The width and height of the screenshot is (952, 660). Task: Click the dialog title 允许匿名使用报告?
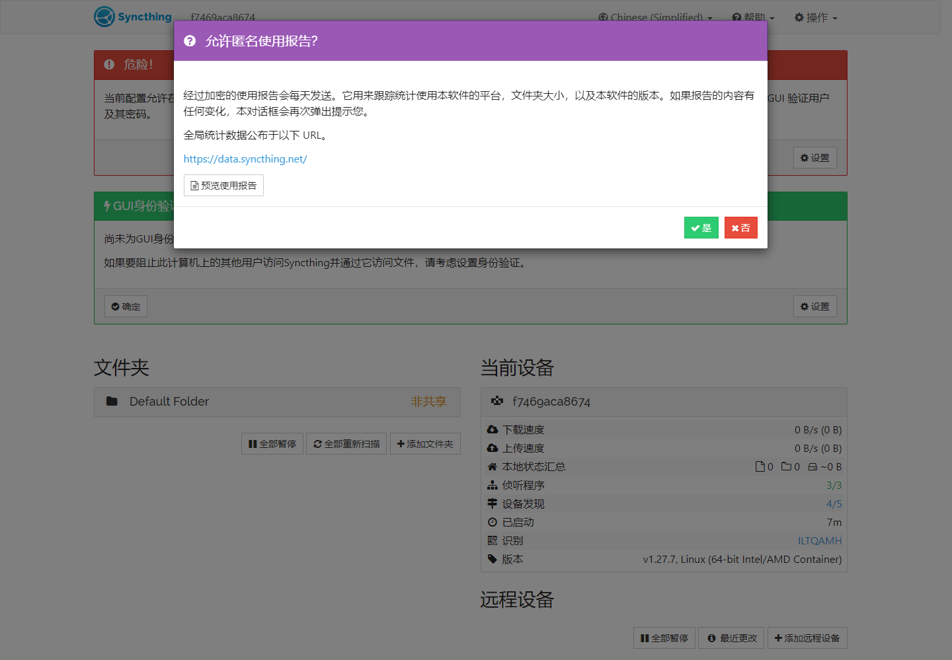point(262,41)
